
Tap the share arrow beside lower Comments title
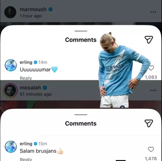[x=149, y=123]
